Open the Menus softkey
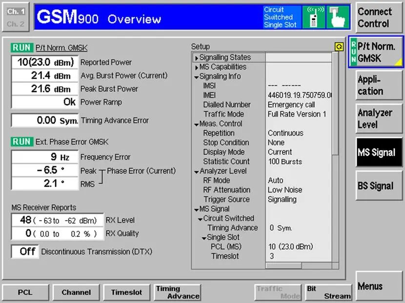The height and width of the screenshot is (303, 405). pos(379,286)
